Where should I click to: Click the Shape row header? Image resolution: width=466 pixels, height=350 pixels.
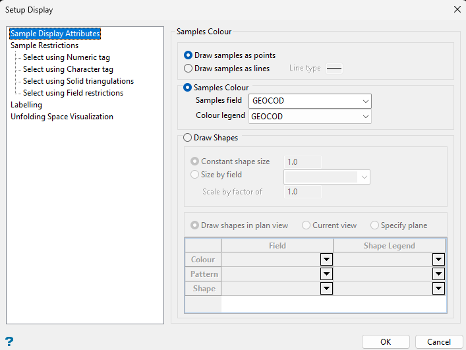[203, 289]
